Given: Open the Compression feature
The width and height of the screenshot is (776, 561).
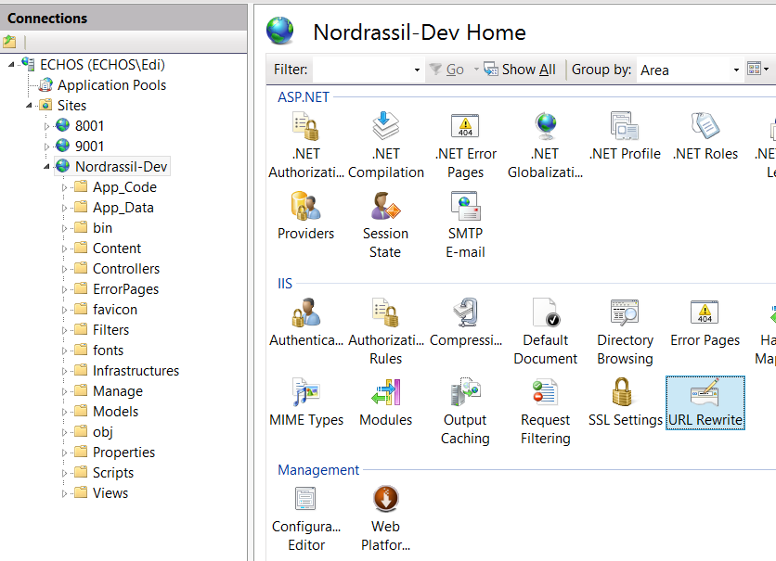Looking at the screenshot, I should [x=465, y=324].
